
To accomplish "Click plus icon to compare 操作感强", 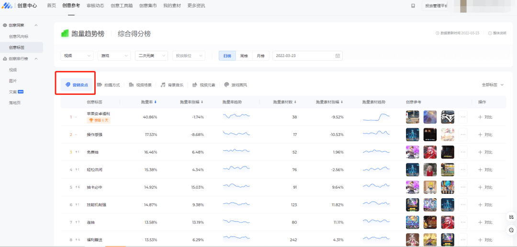I will pos(480,135).
